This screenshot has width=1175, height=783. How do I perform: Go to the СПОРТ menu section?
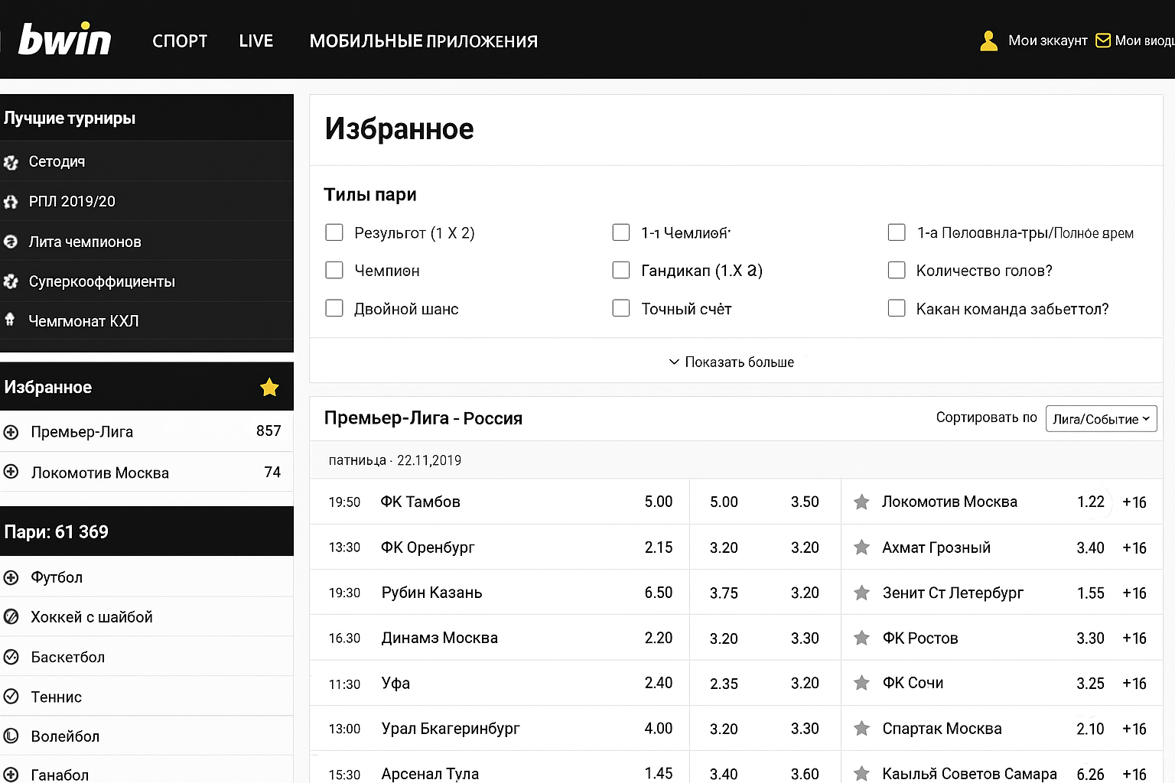[180, 41]
